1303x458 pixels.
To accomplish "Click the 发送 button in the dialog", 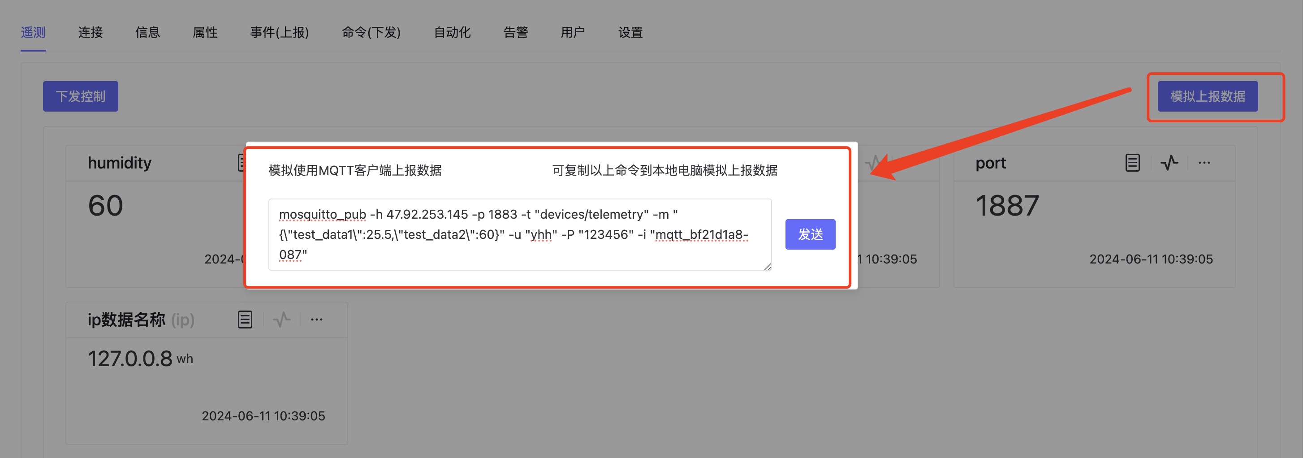I will tap(810, 234).
